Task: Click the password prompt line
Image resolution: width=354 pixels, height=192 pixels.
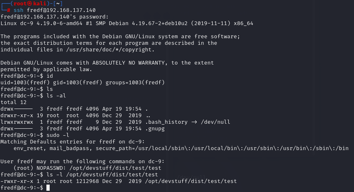Action: 55,16
